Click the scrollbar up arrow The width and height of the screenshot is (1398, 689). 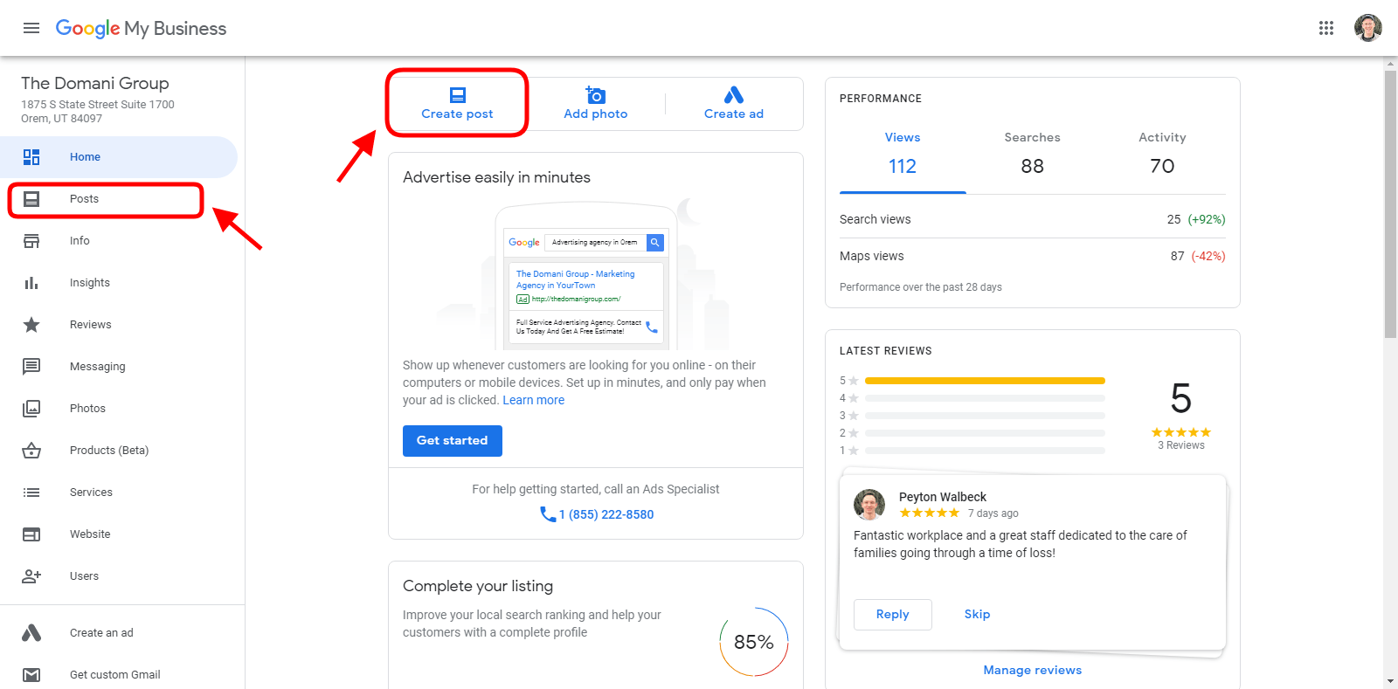[1390, 64]
